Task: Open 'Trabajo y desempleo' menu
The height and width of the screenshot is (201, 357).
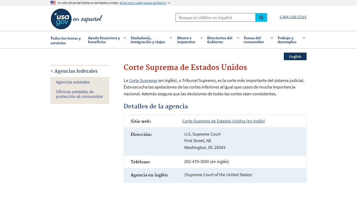Action: (287, 40)
